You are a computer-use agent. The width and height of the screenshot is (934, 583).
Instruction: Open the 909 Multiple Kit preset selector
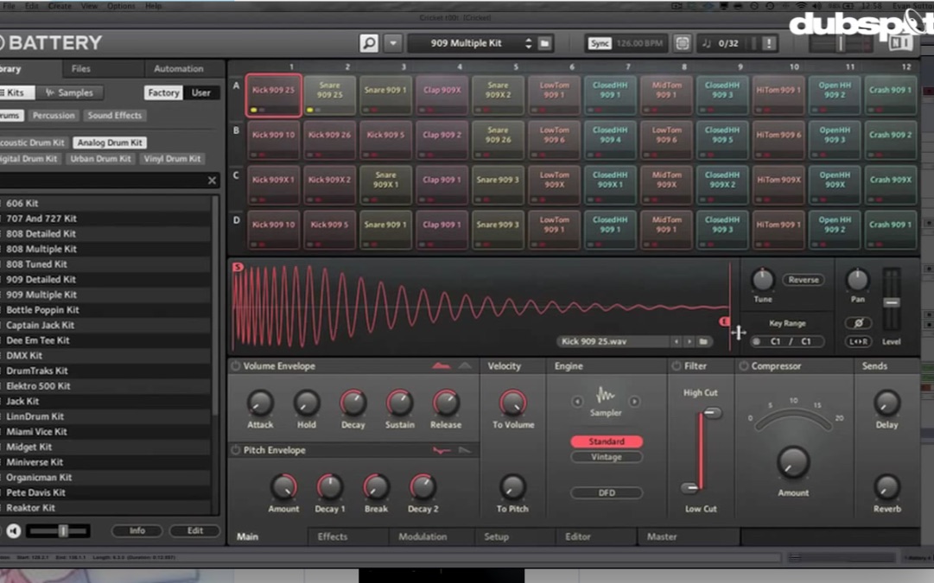click(471, 43)
